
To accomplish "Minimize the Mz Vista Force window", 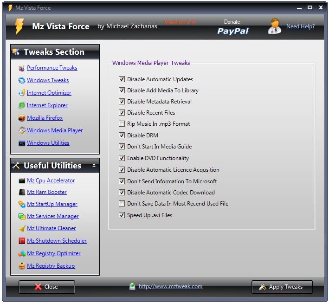I will (x=299, y=8).
